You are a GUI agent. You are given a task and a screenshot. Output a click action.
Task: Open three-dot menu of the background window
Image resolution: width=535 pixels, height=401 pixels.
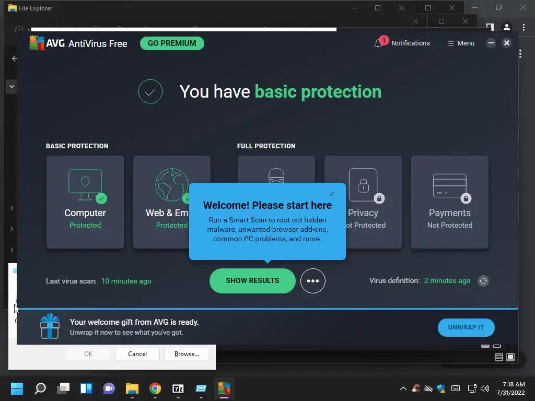524,27
